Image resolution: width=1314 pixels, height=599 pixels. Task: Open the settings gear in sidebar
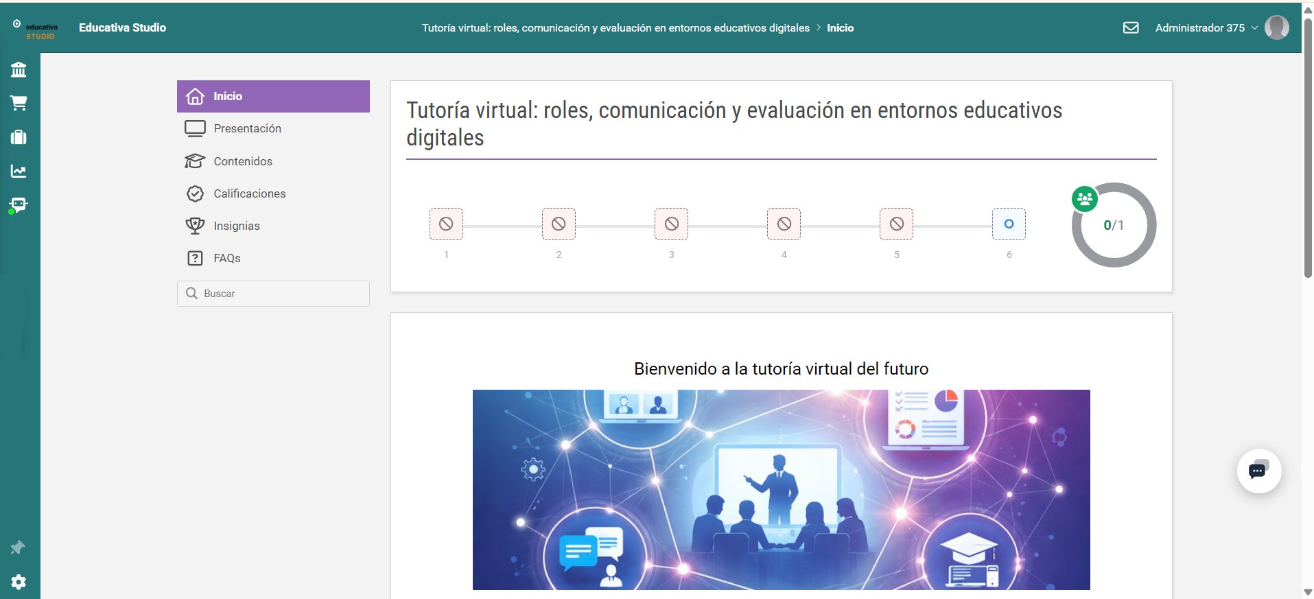[x=19, y=582]
